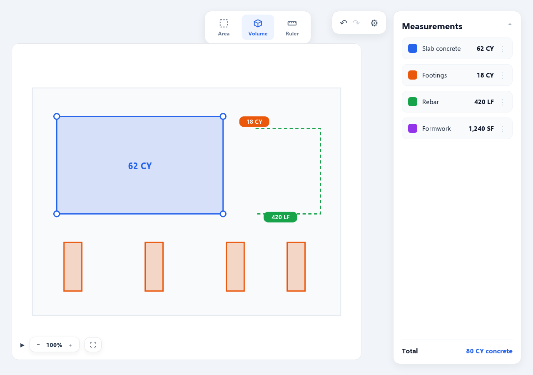Screen dimensions: 533x375
Task: Open options menu for Formwork
Action: point(503,129)
